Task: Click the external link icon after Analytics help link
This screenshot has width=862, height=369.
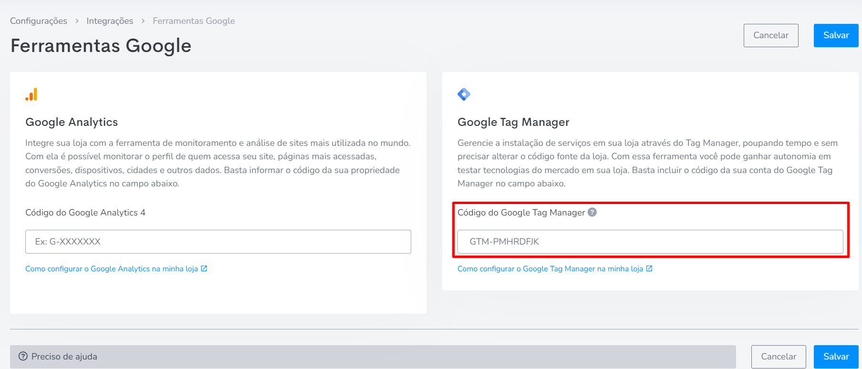Action: coord(204,268)
